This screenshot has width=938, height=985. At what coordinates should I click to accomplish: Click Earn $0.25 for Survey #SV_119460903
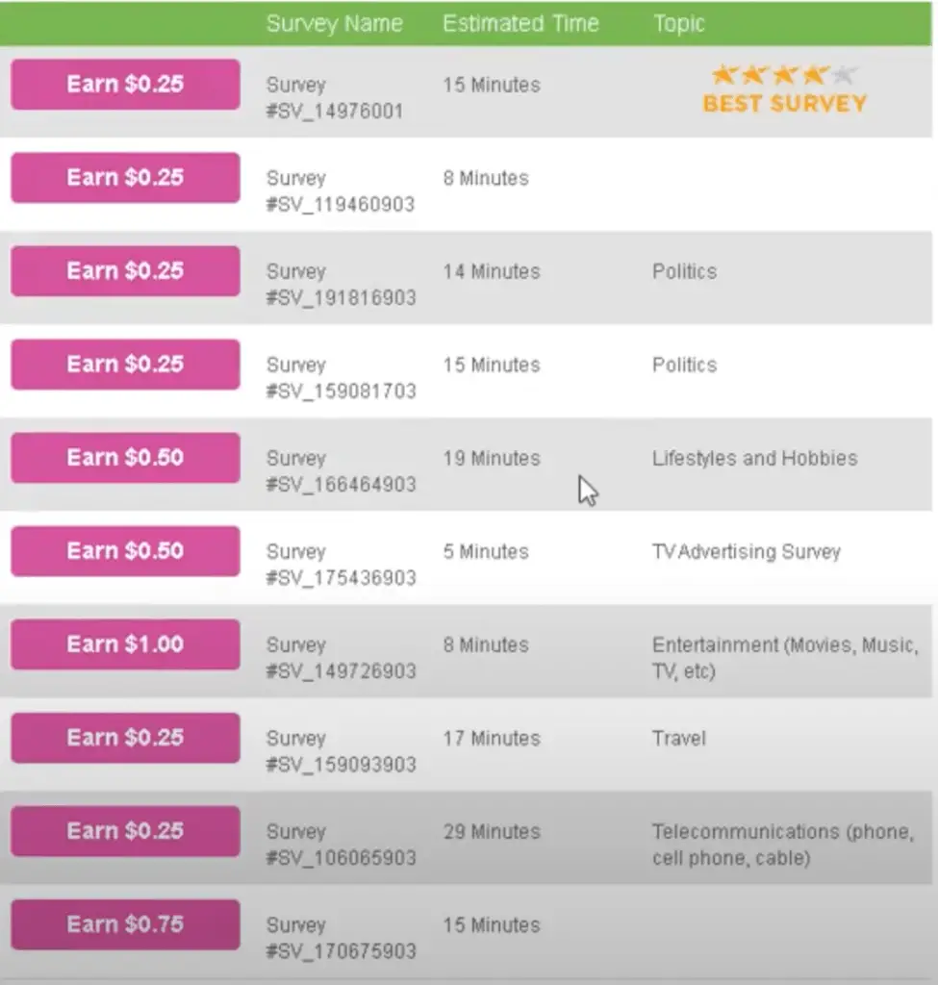[126, 178]
